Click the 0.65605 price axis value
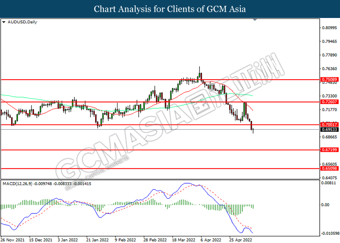This screenshot has height=243, width=340. pos(330,164)
